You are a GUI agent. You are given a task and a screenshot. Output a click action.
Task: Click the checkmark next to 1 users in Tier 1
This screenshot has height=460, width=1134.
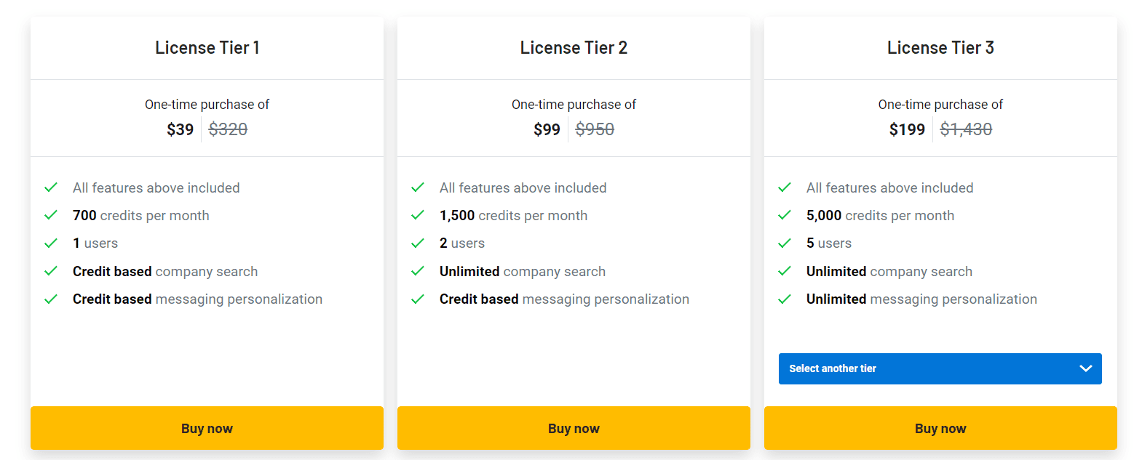(x=51, y=243)
